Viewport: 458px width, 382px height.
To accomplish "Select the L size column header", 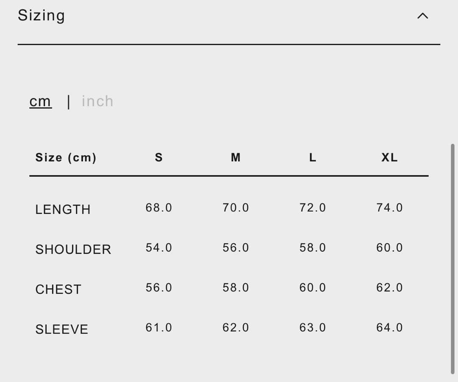I will [x=313, y=158].
